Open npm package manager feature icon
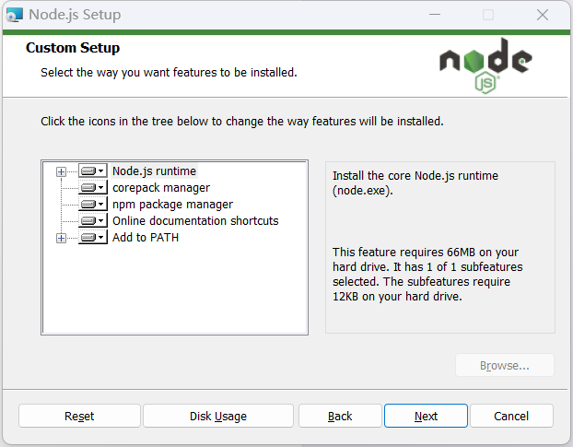 click(x=93, y=204)
